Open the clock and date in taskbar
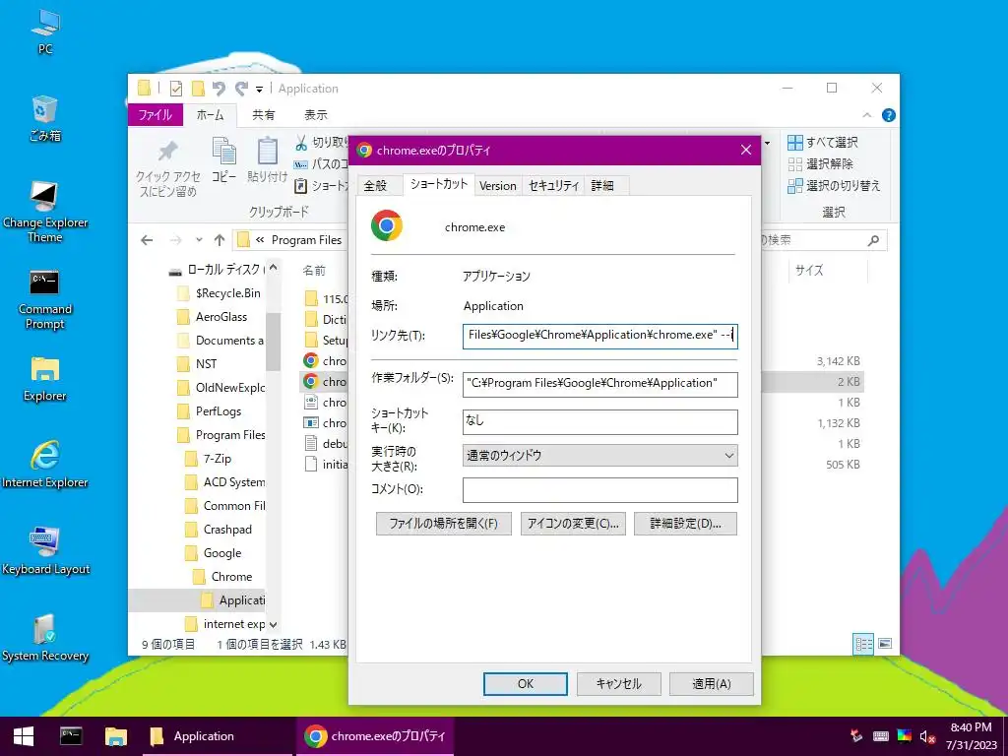 [x=971, y=736]
